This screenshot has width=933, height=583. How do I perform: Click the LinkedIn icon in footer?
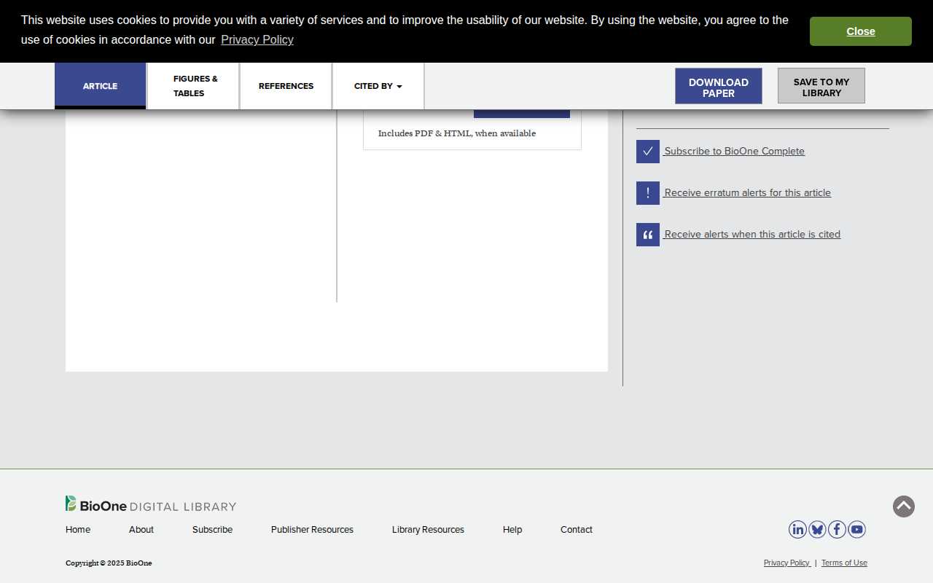pyautogui.click(x=797, y=530)
